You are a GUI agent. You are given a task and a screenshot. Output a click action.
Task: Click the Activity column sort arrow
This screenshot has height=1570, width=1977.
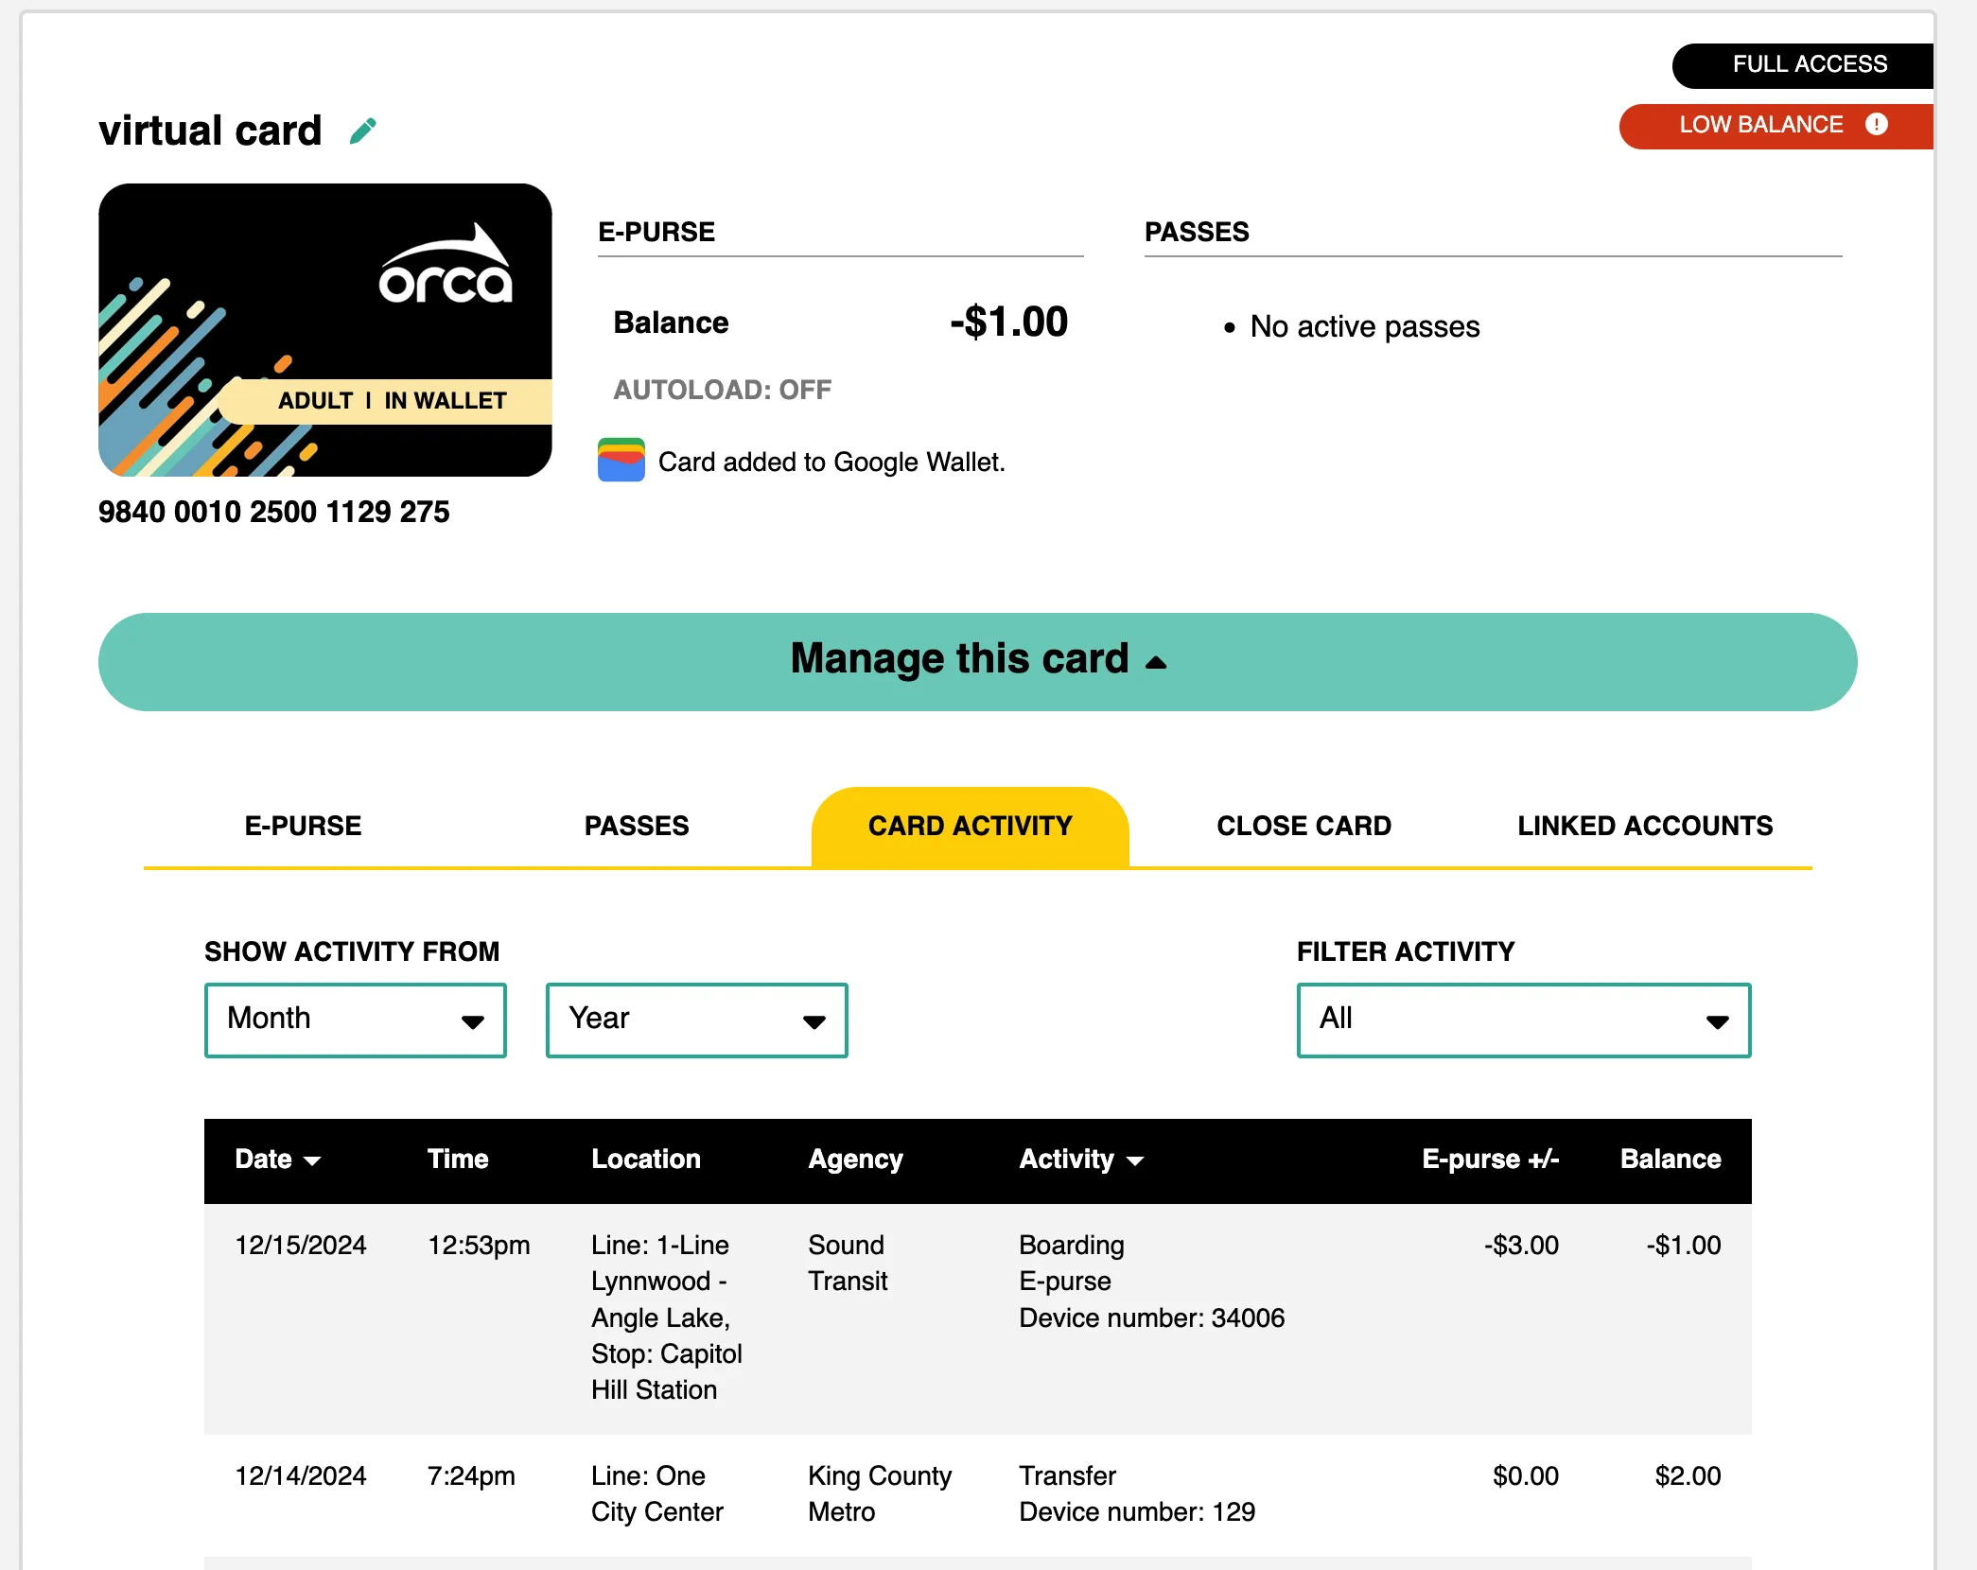click(x=1136, y=1160)
